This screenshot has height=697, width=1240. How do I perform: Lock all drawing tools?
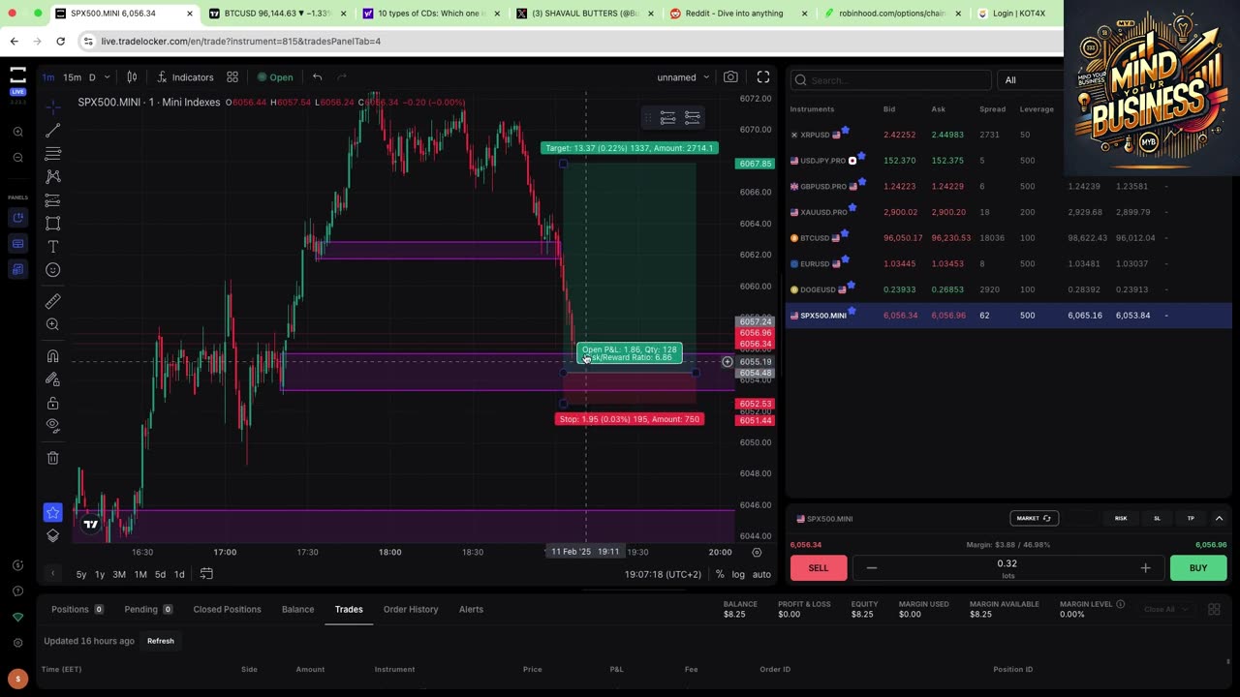click(53, 403)
